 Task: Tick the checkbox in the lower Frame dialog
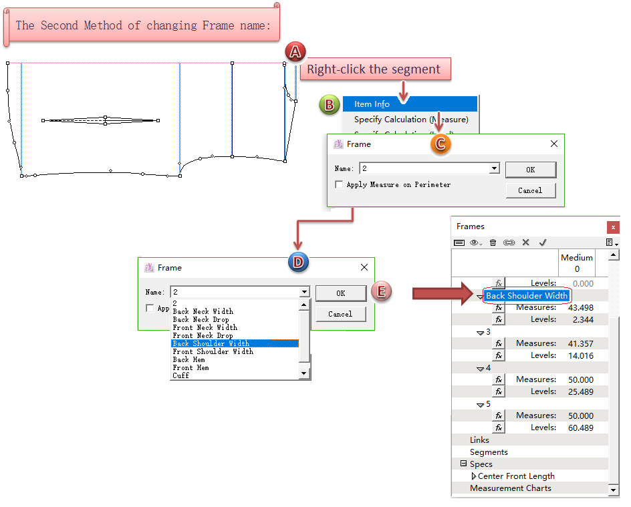tap(150, 309)
